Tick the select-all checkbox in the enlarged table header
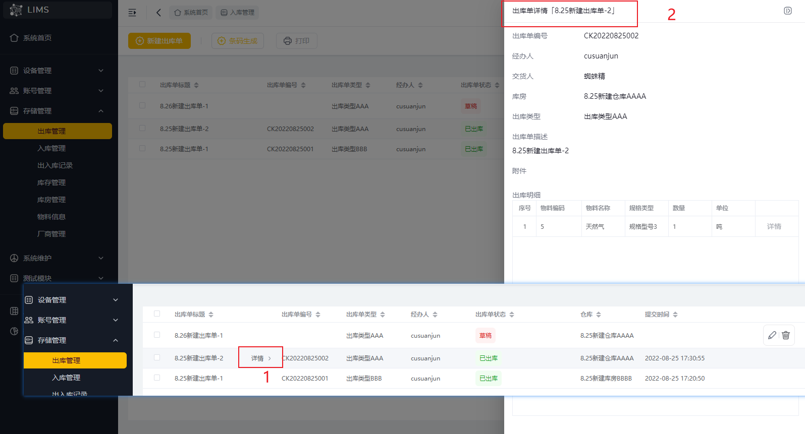 pos(157,314)
